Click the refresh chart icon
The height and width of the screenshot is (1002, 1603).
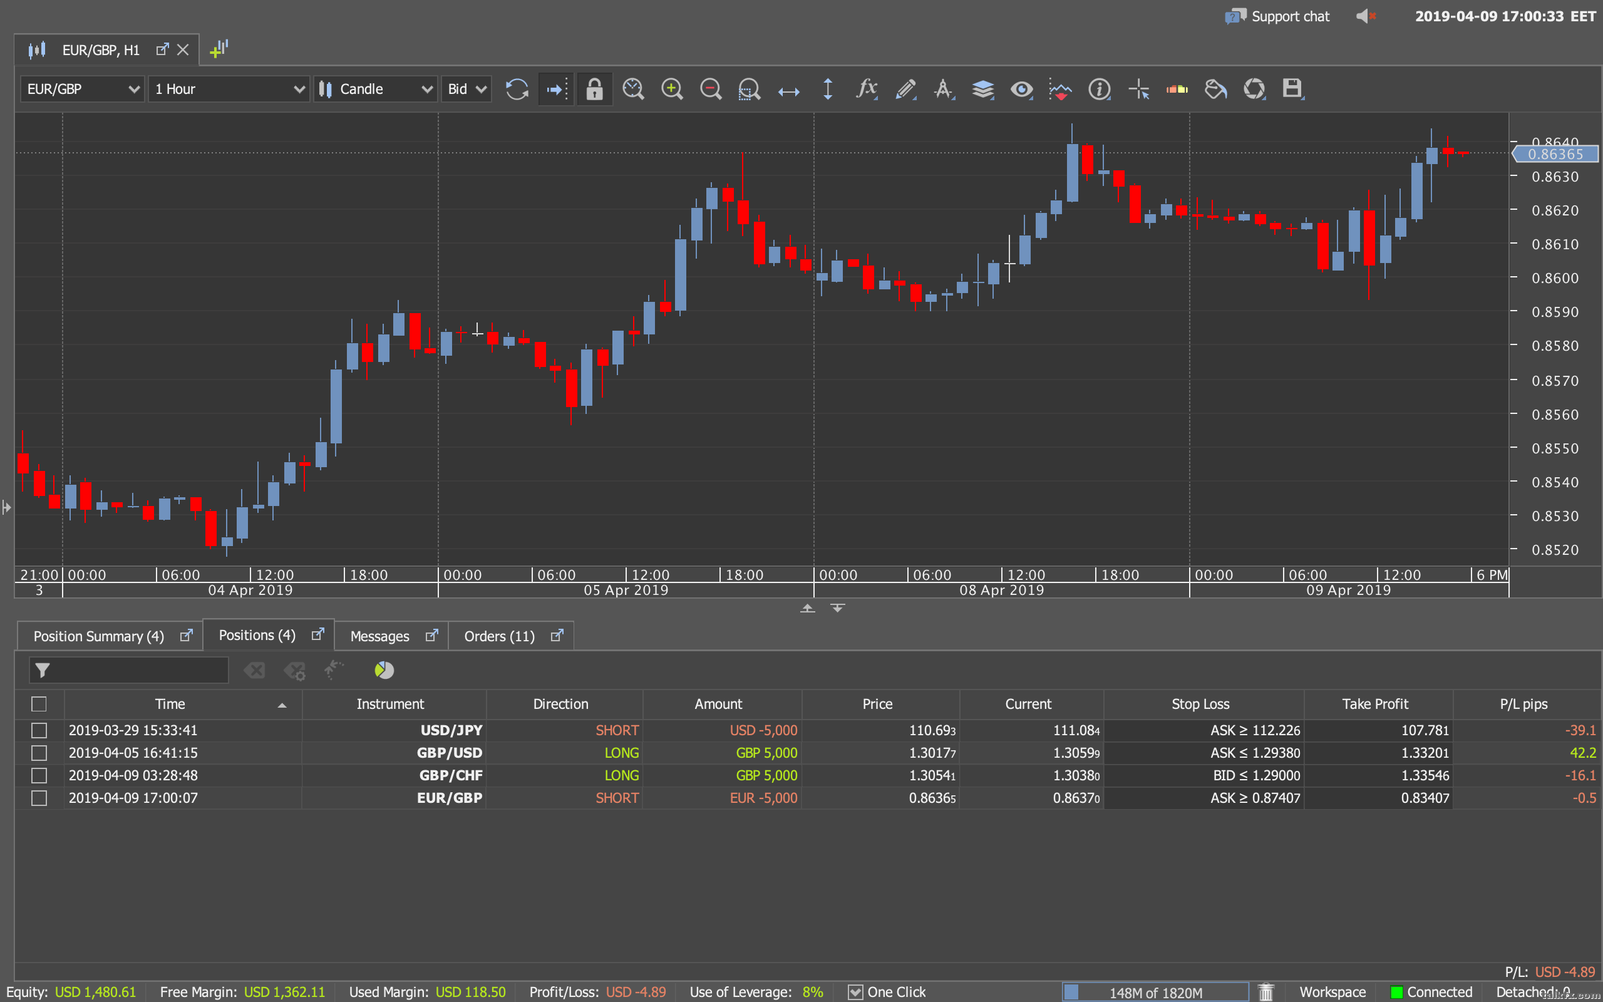click(x=517, y=89)
